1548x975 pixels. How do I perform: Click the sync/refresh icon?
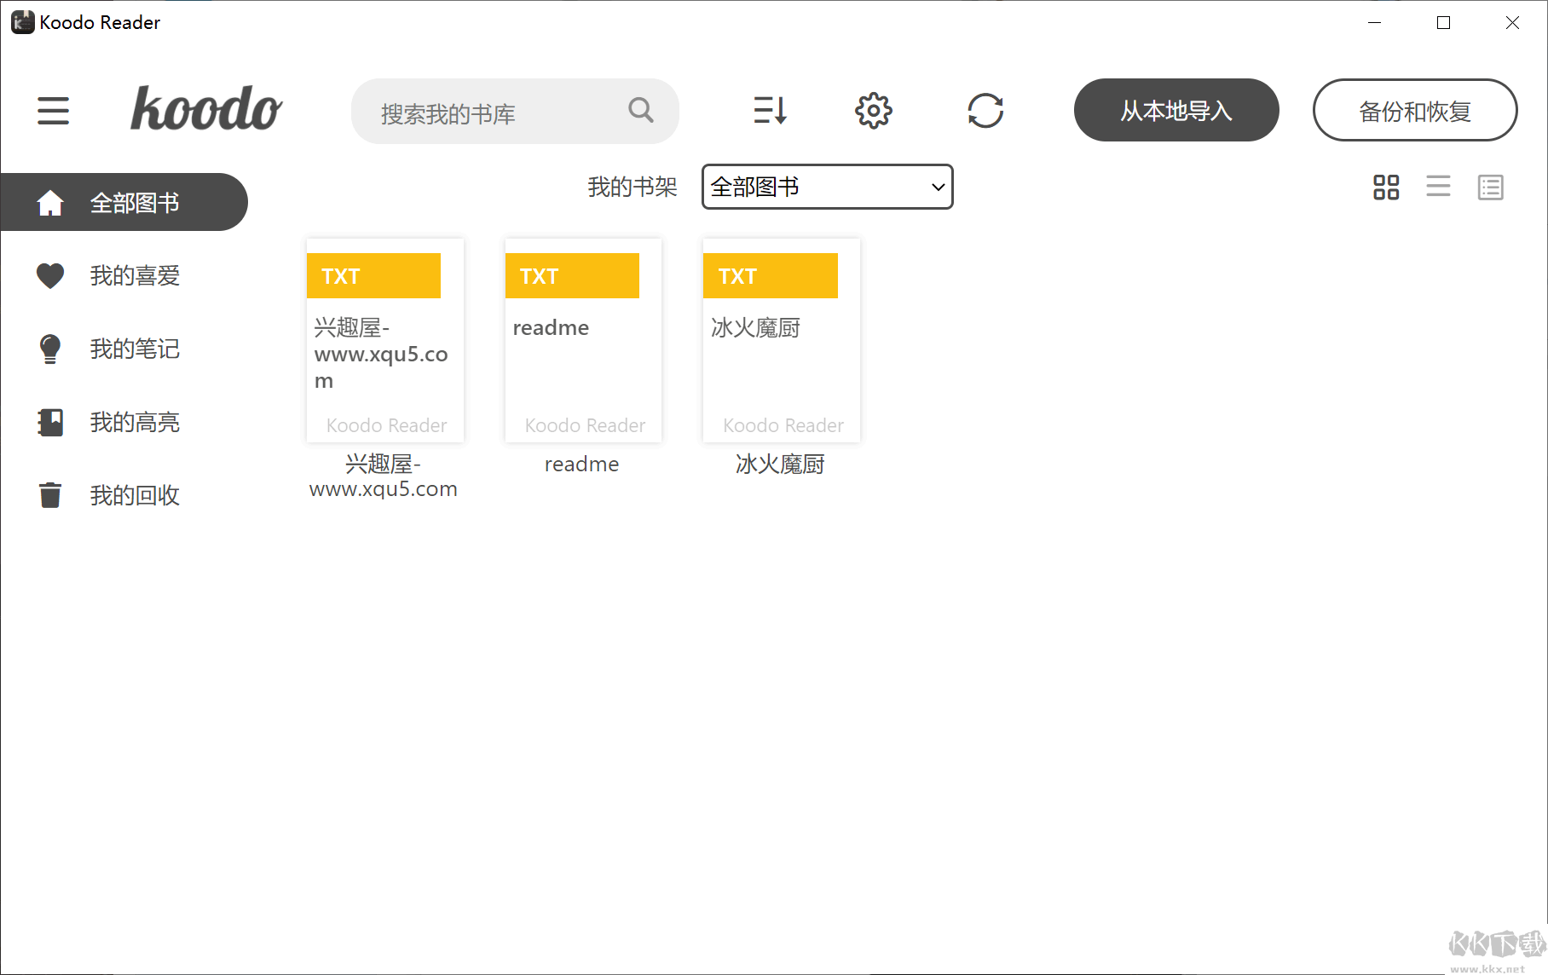point(986,111)
